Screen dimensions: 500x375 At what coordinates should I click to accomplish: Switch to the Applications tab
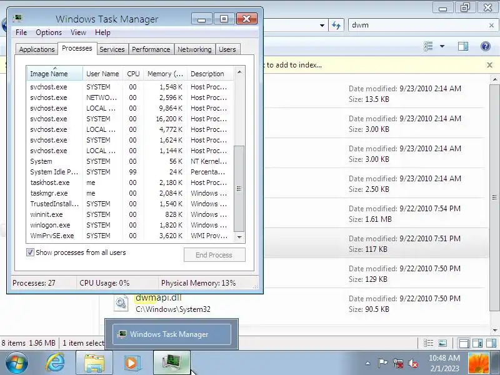point(37,49)
